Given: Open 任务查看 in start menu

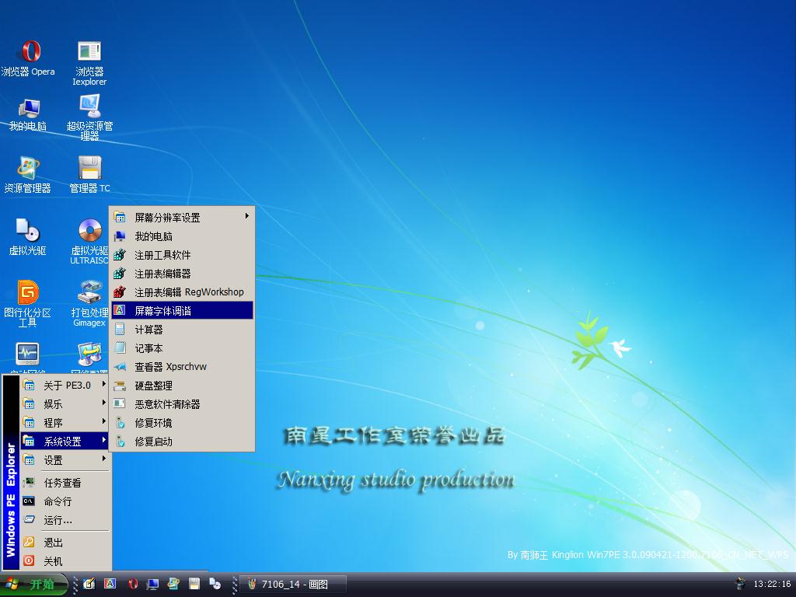Looking at the screenshot, I should [65, 483].
